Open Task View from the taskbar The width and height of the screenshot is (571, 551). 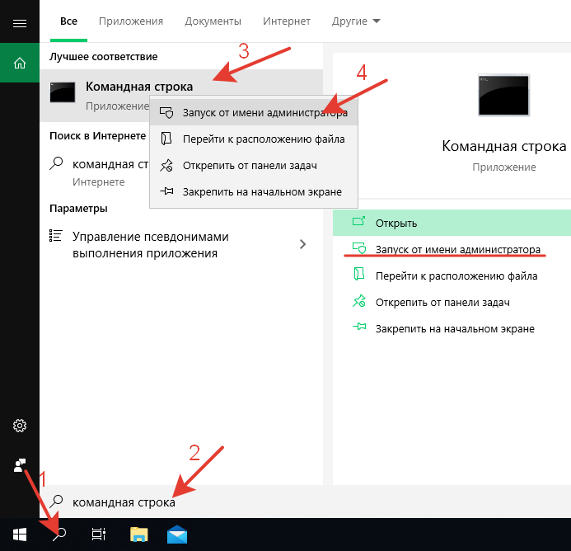[x=98, y=535]
